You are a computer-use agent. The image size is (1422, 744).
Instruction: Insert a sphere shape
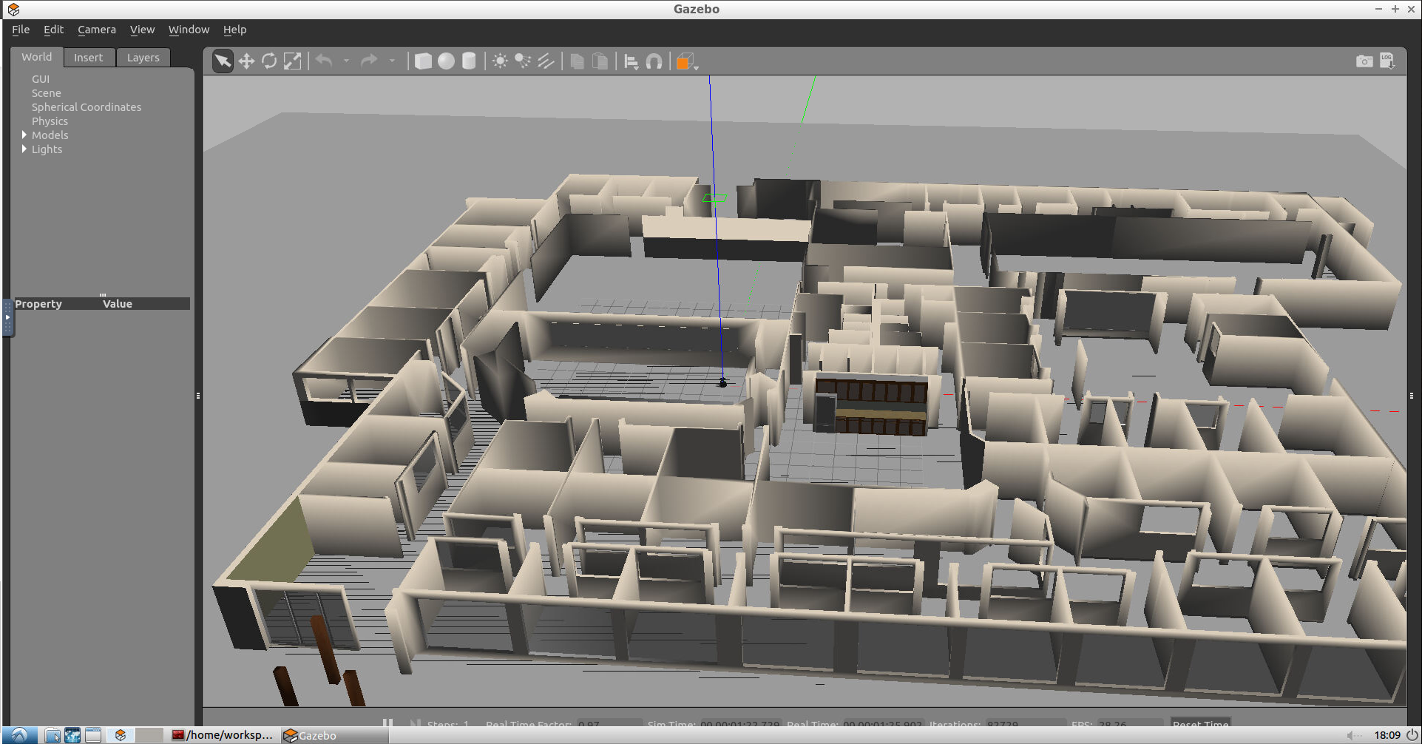point(446,61)
